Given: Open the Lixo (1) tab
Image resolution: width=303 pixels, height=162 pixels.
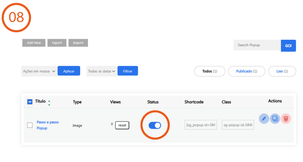Looking at the screenshot, I should pos(282,71).
